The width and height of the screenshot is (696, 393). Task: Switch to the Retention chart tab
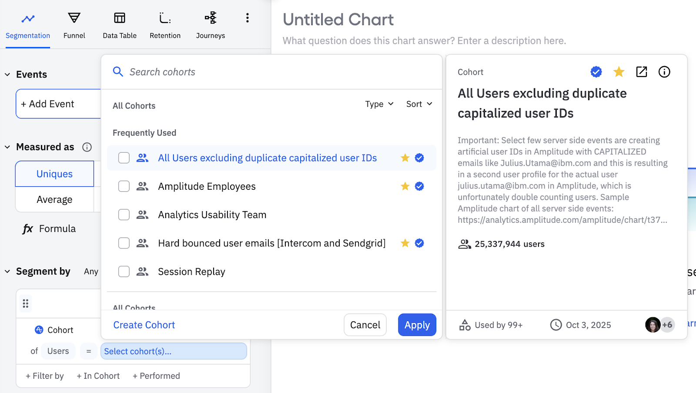(x=165, y=25)
